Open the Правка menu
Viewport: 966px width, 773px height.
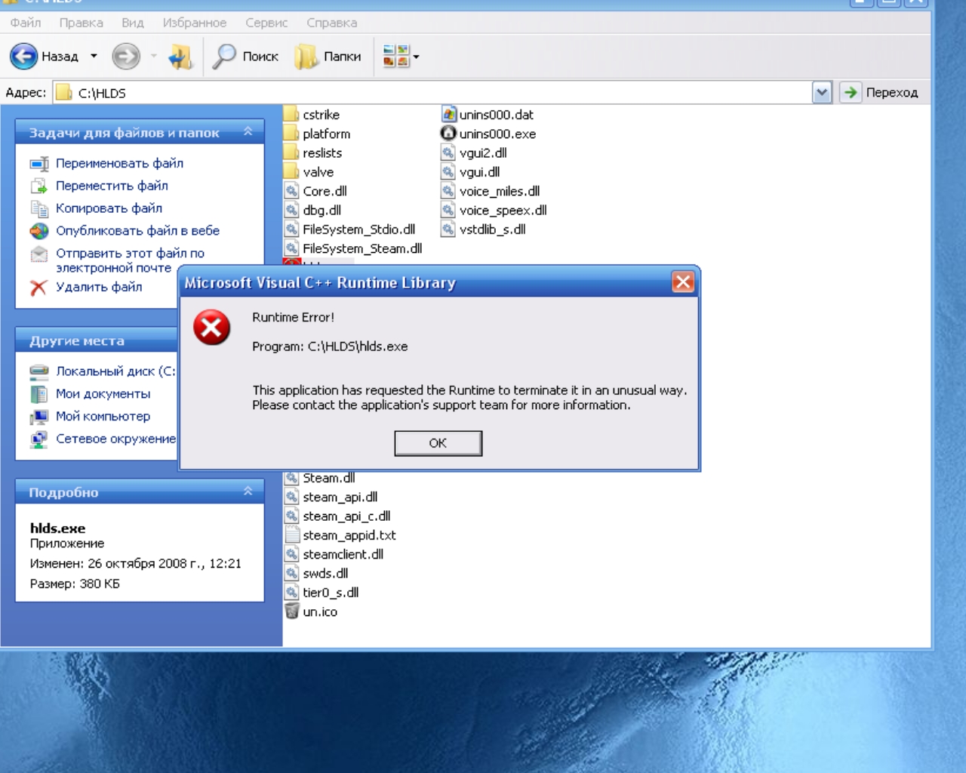82,23
